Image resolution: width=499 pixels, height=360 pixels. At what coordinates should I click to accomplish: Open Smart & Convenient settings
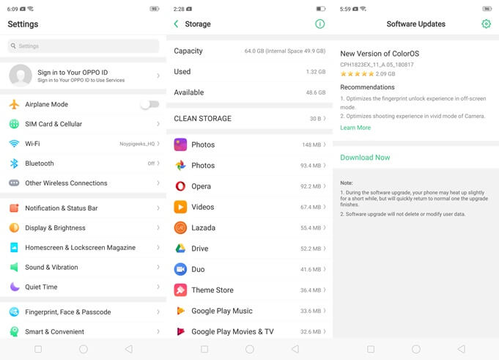[84, 331]
